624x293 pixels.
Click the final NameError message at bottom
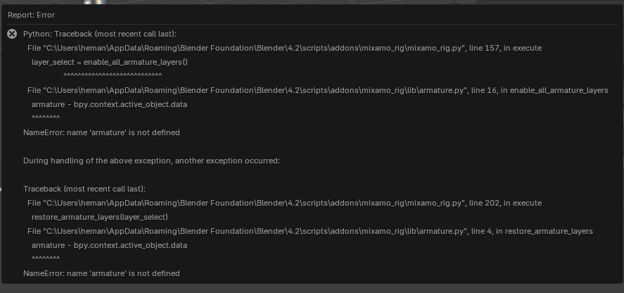pos(101,273)
